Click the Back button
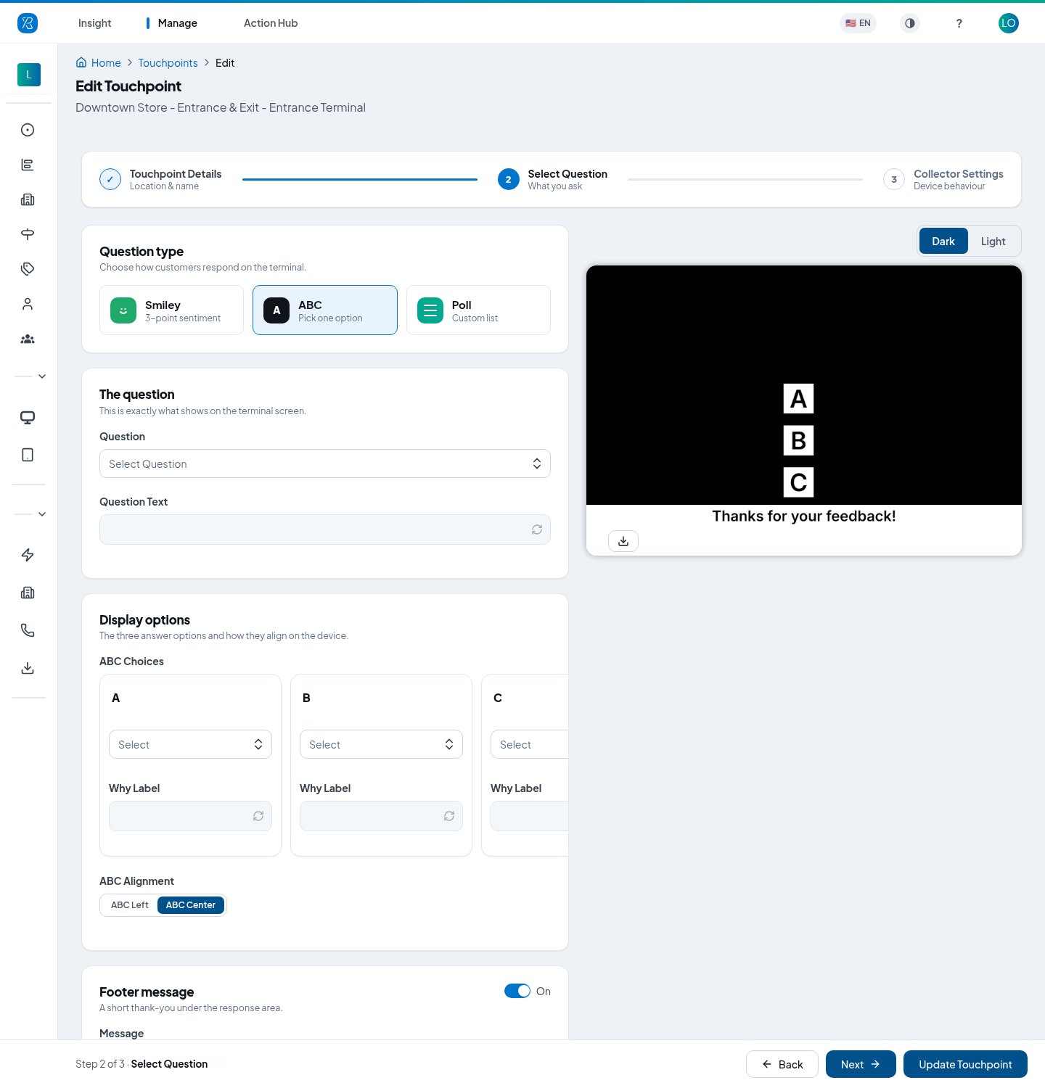 tap(782, 1064)
